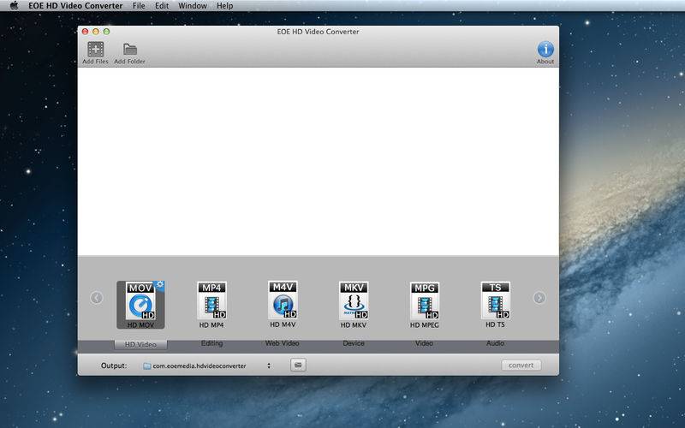Click the convert button
685x428 pixels.
pyautogui.click(x=521, y=366)
